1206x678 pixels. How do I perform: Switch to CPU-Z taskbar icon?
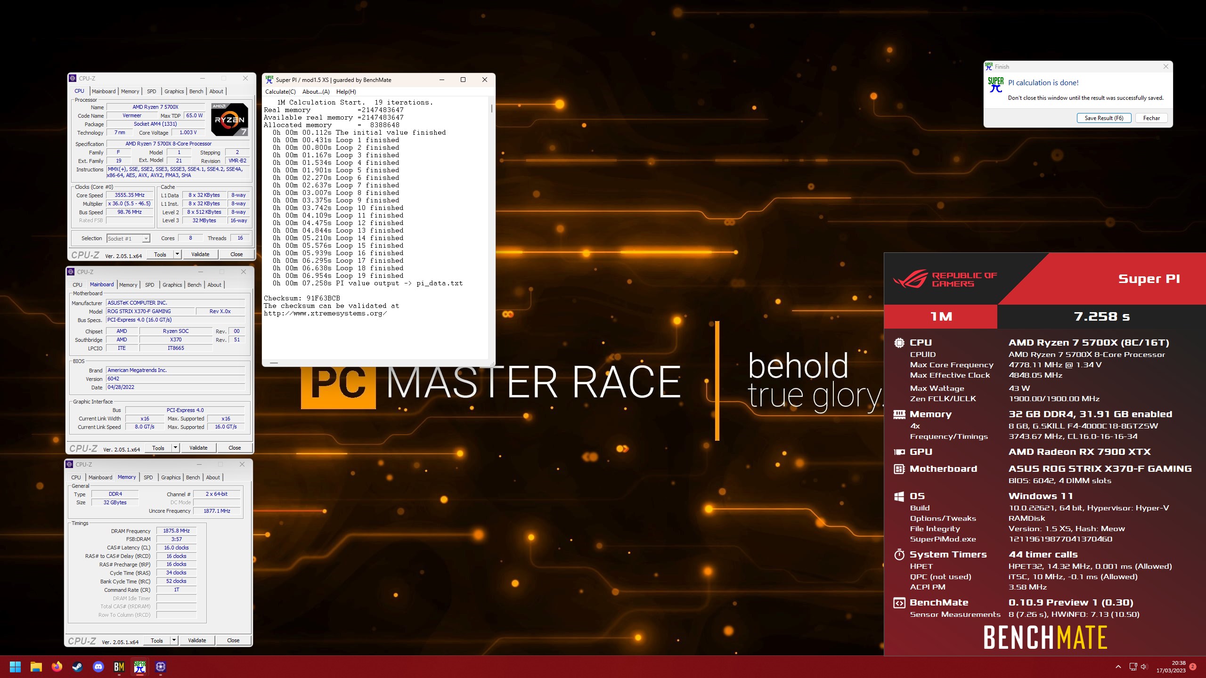(160, 667)
